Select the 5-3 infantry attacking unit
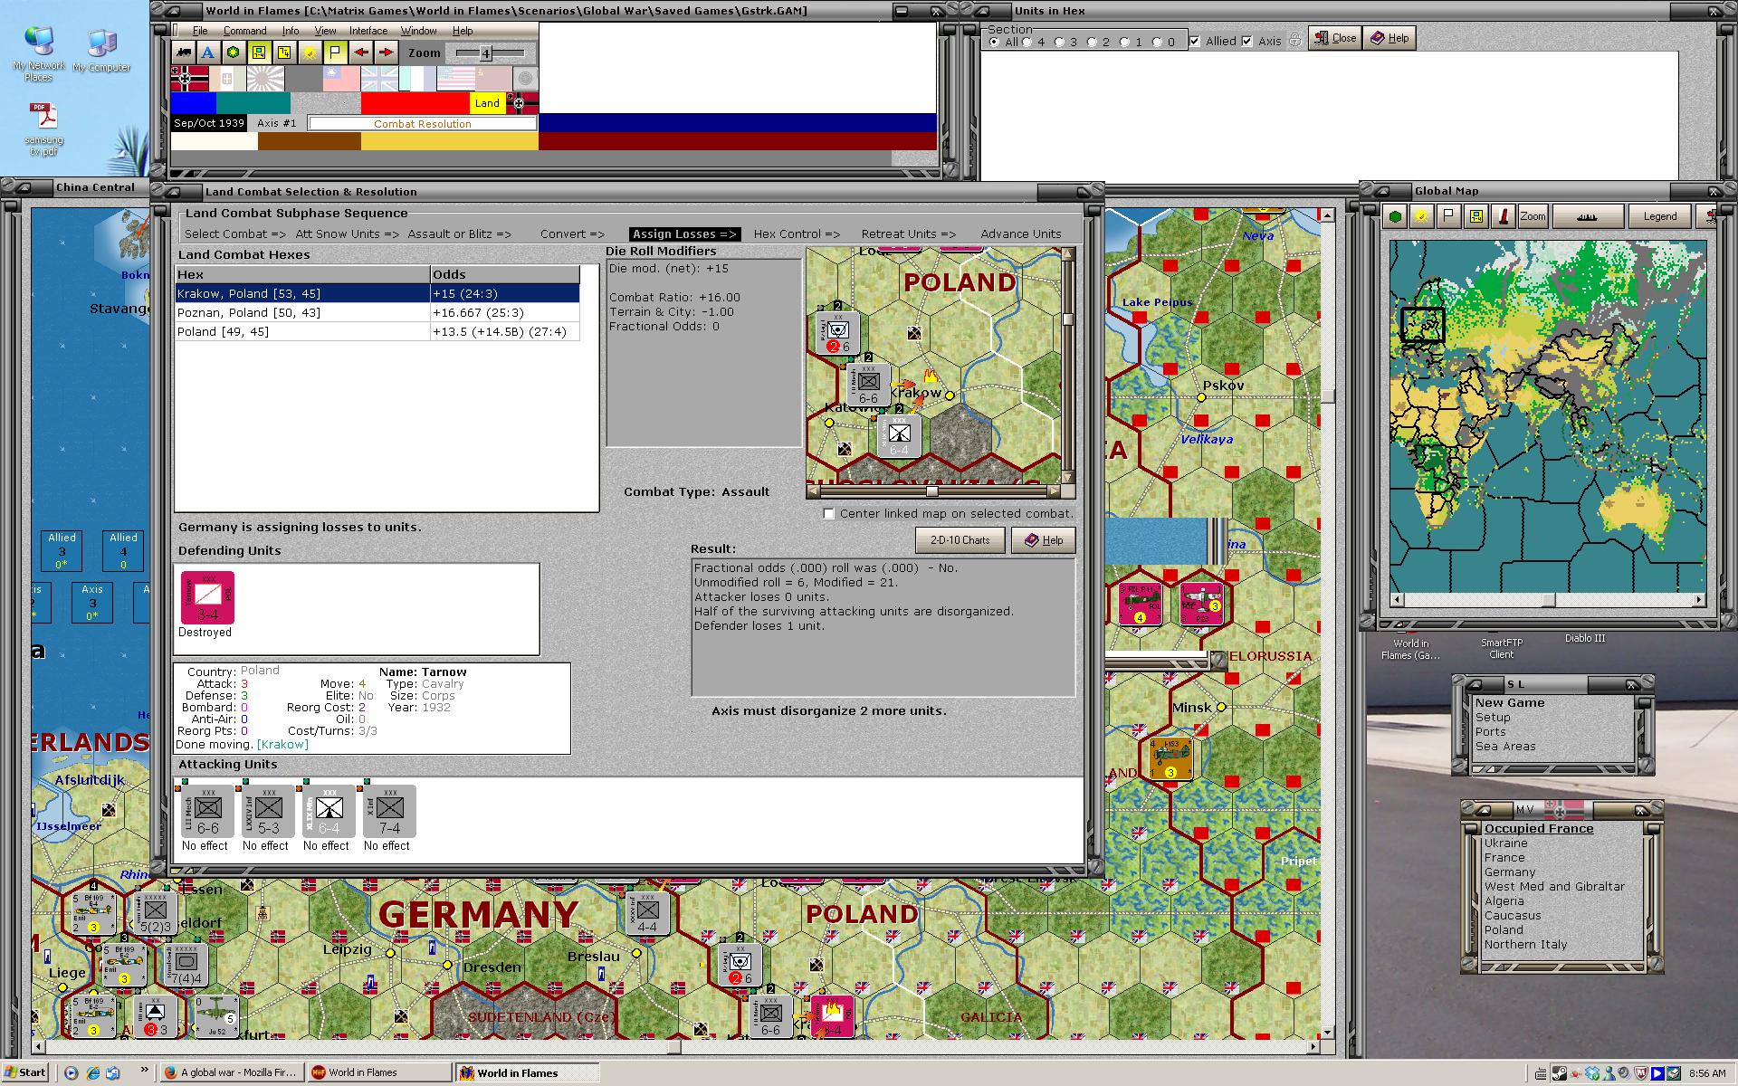 tap(268, 811)
